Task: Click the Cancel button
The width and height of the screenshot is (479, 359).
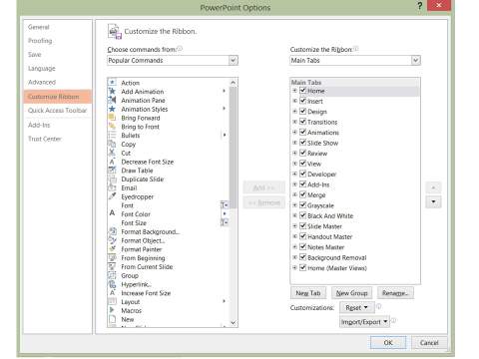Action: click(x=429, y=342)
